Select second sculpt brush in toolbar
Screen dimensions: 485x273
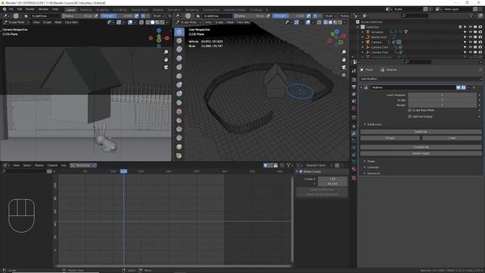click(180, 40)
